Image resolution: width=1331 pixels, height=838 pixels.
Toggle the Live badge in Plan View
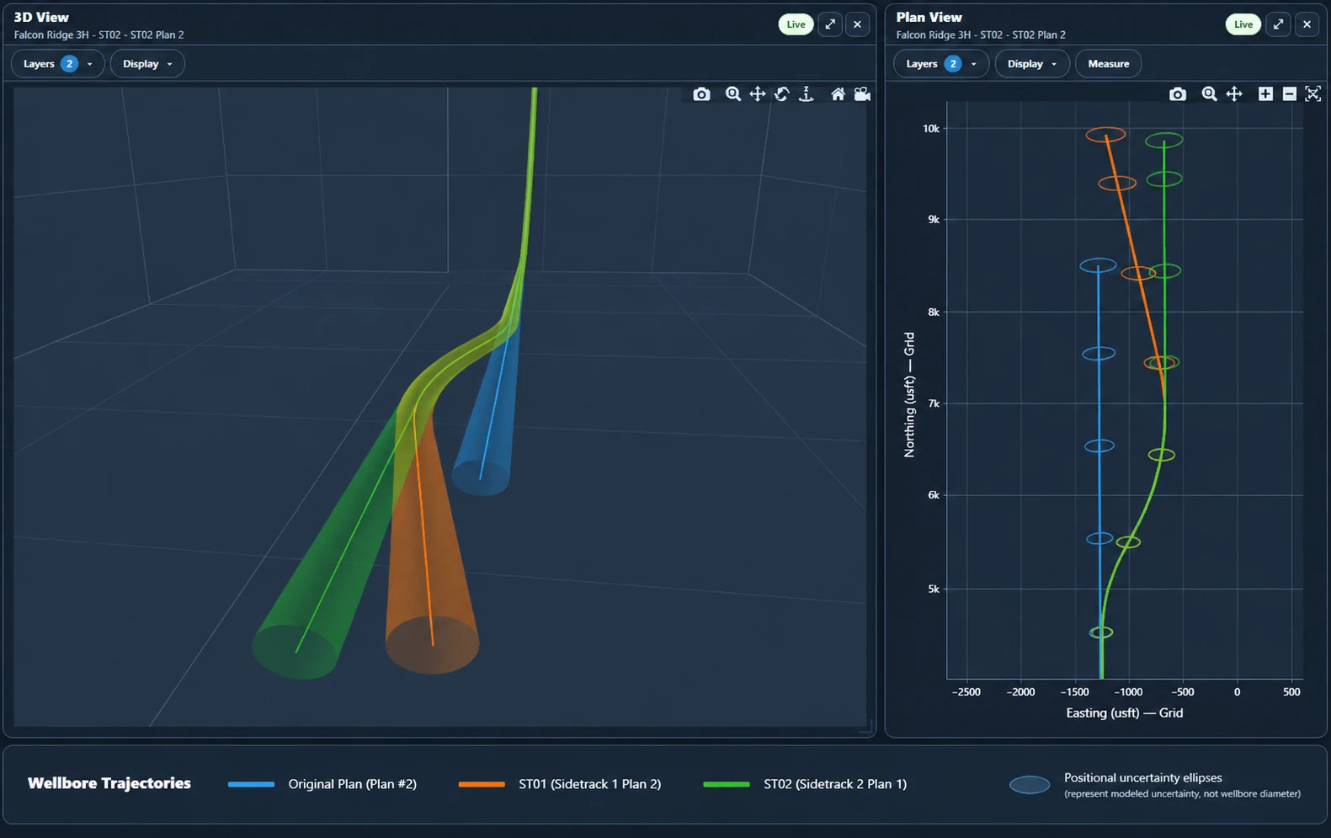click(1243, 24)
